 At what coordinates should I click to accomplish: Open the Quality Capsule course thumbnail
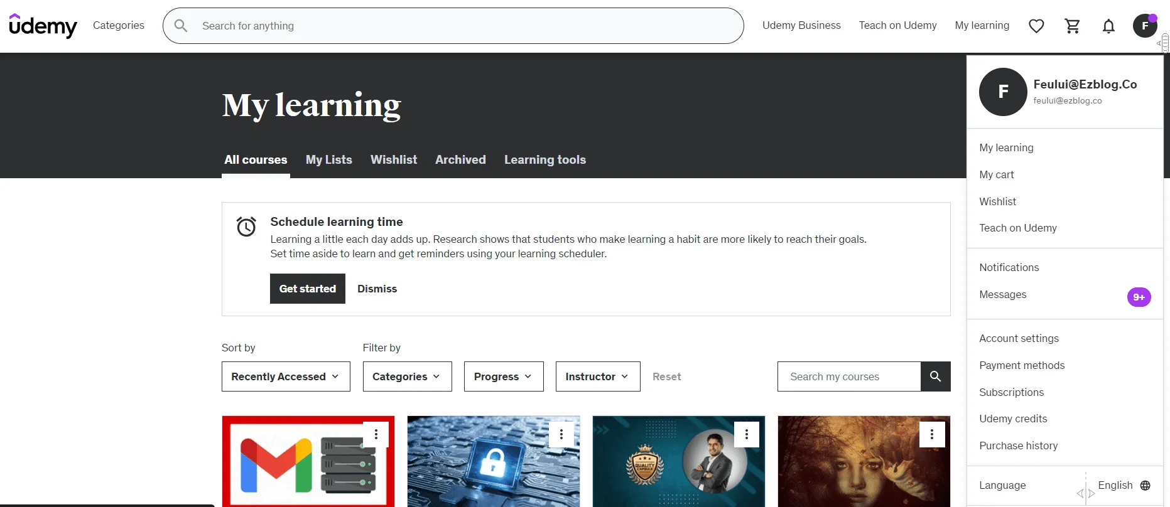pos(679,461)
